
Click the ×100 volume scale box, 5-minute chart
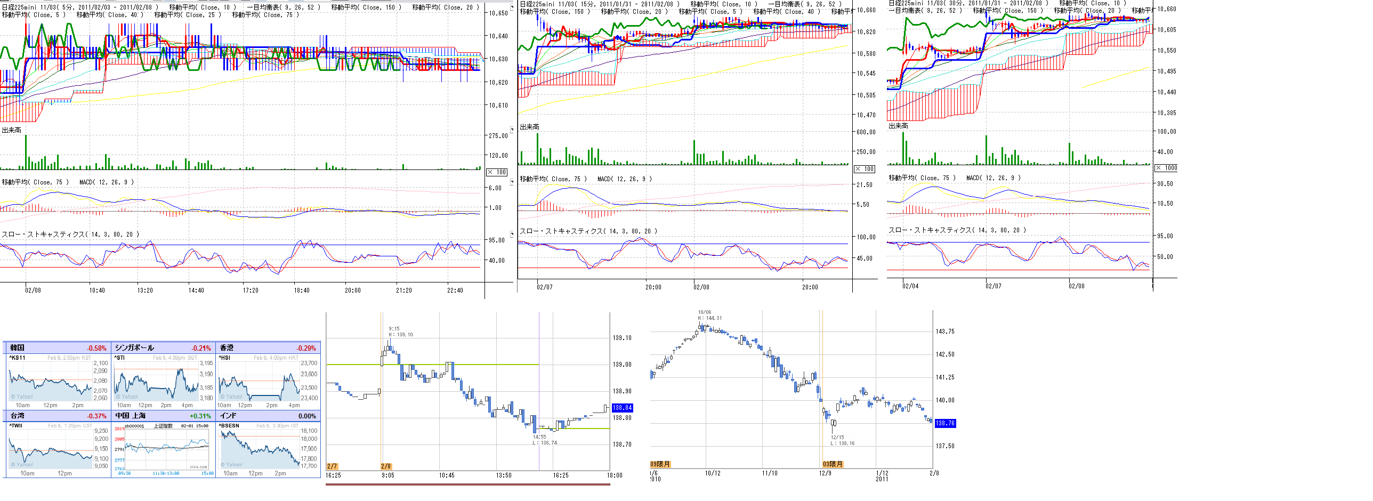[497, 172]
